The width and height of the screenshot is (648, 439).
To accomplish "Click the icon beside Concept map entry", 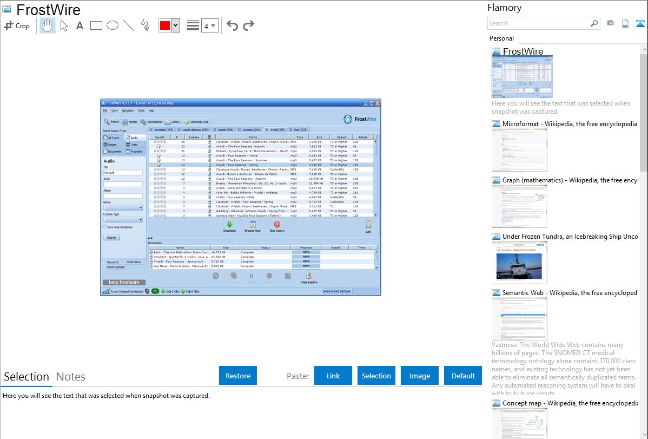I will (x=496, y=403).
